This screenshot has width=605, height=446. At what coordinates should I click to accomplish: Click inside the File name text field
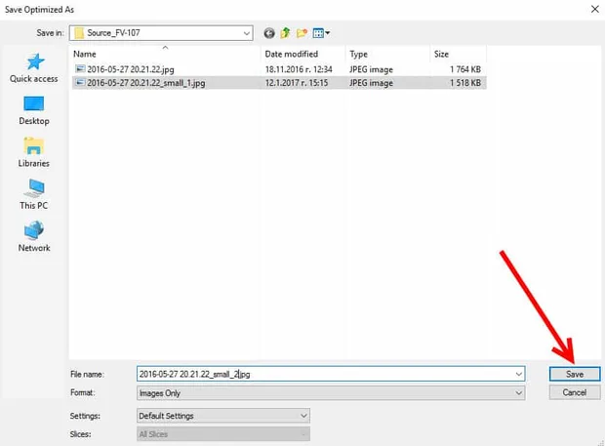pyautogui.click(x=325, y=374)
